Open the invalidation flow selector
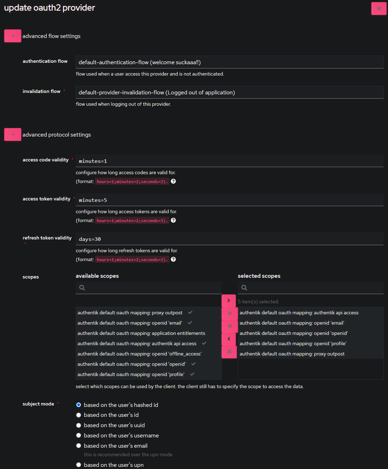The width and height of the screenshot is (388, 469). pos(229,92)
